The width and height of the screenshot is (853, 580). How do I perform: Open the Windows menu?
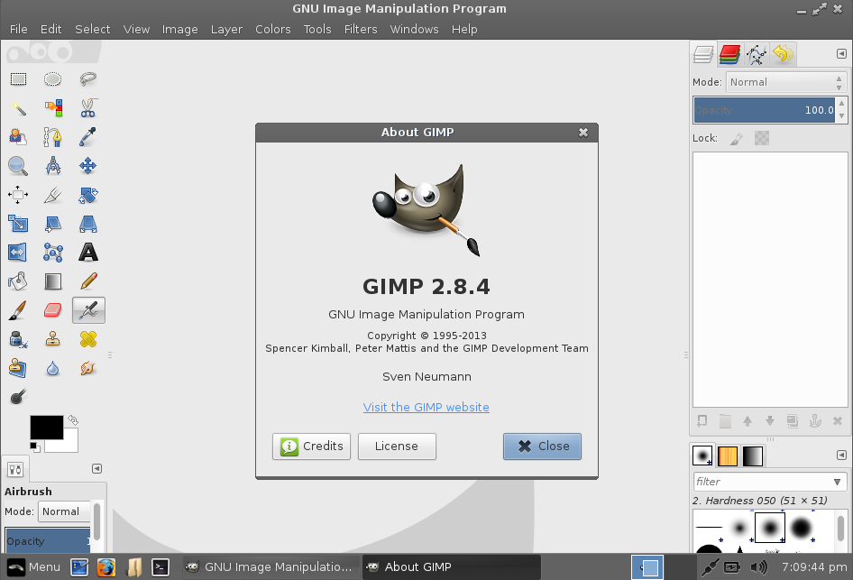coord(415,30)
